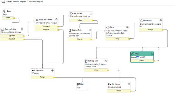Click the Notification Always connector handle

coord(162,30)
